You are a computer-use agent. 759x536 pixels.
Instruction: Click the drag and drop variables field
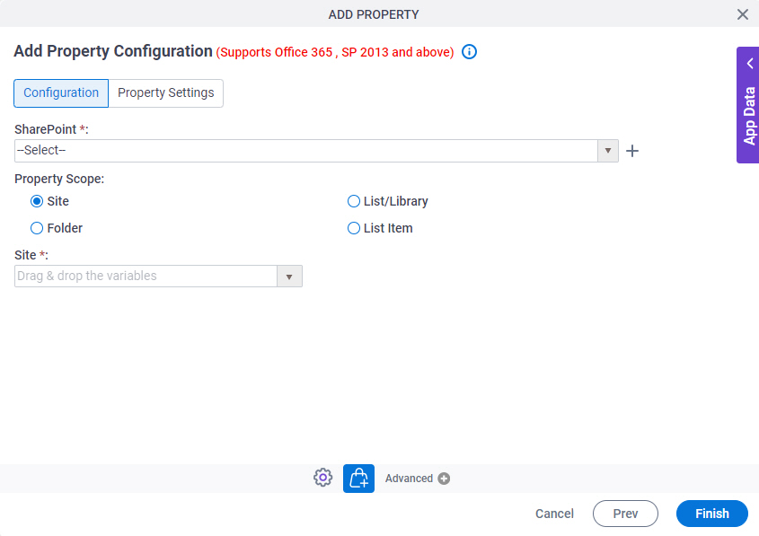(x=146, y=276)
